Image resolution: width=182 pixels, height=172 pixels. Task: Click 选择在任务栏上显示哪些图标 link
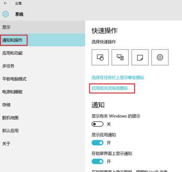click(118, 77)
